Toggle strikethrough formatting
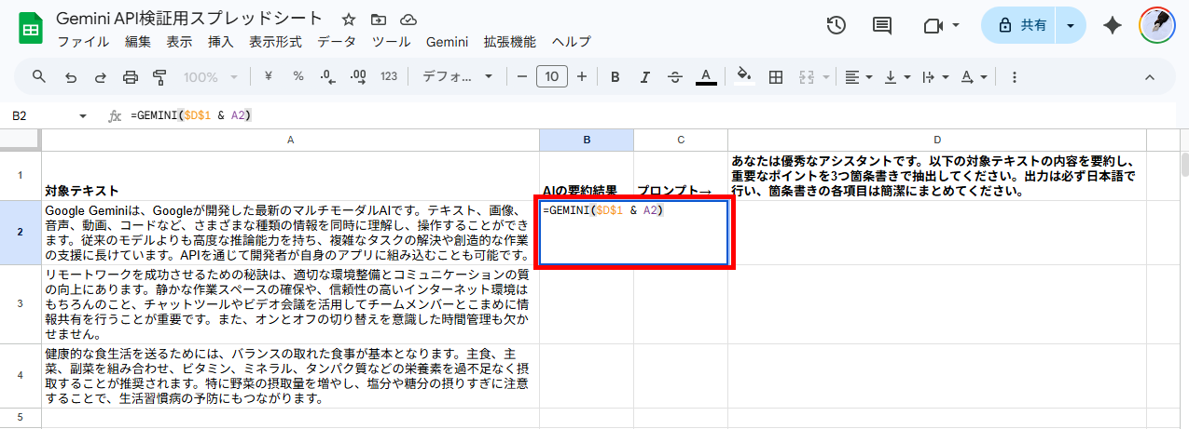 [x=675, y=77]
